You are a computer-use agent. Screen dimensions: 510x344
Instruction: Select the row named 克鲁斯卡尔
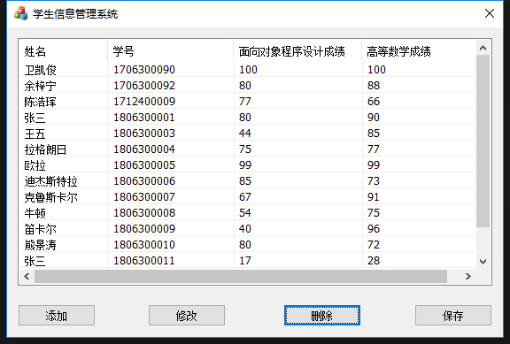click(248, 197)
